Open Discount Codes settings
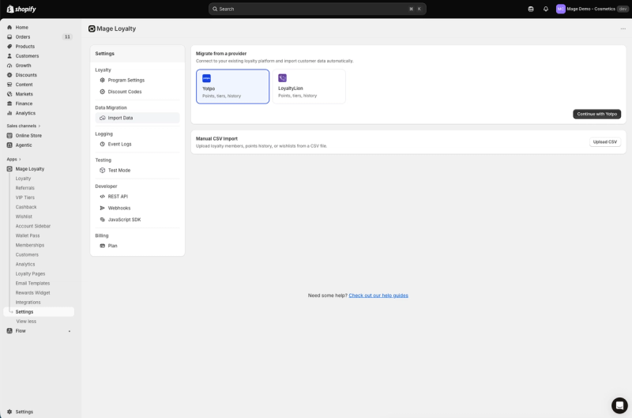 (137, 92)
